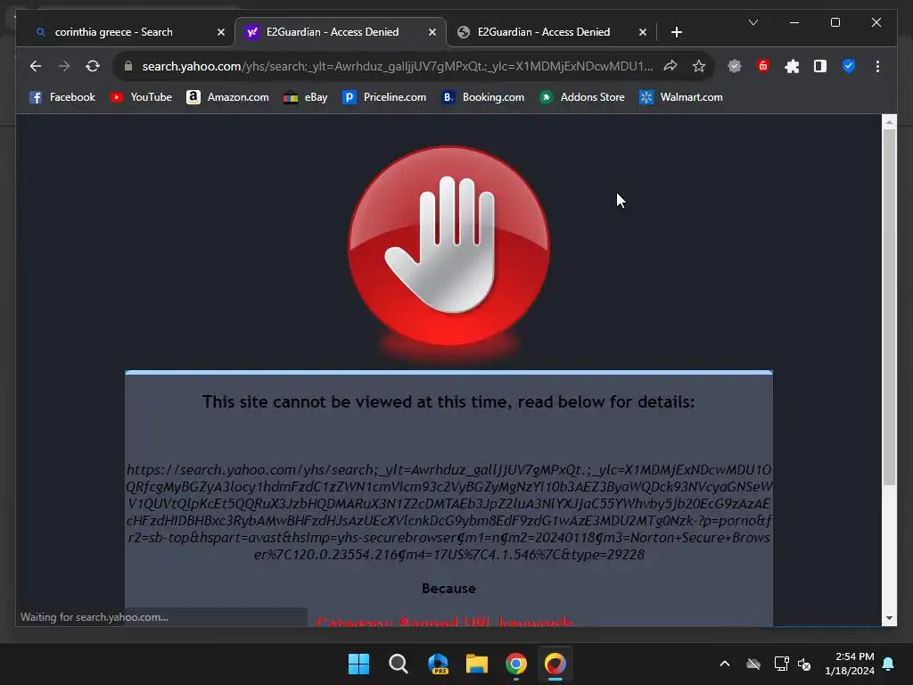Screen dimensions: 913x685
Task: Open Norton Secure Browser taskbar icon
Action: 555,664
